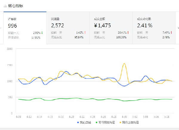This screenshot has height=130, width=179.
Task: Select the 成交转化率 metric card
Action: coord(154,28)
